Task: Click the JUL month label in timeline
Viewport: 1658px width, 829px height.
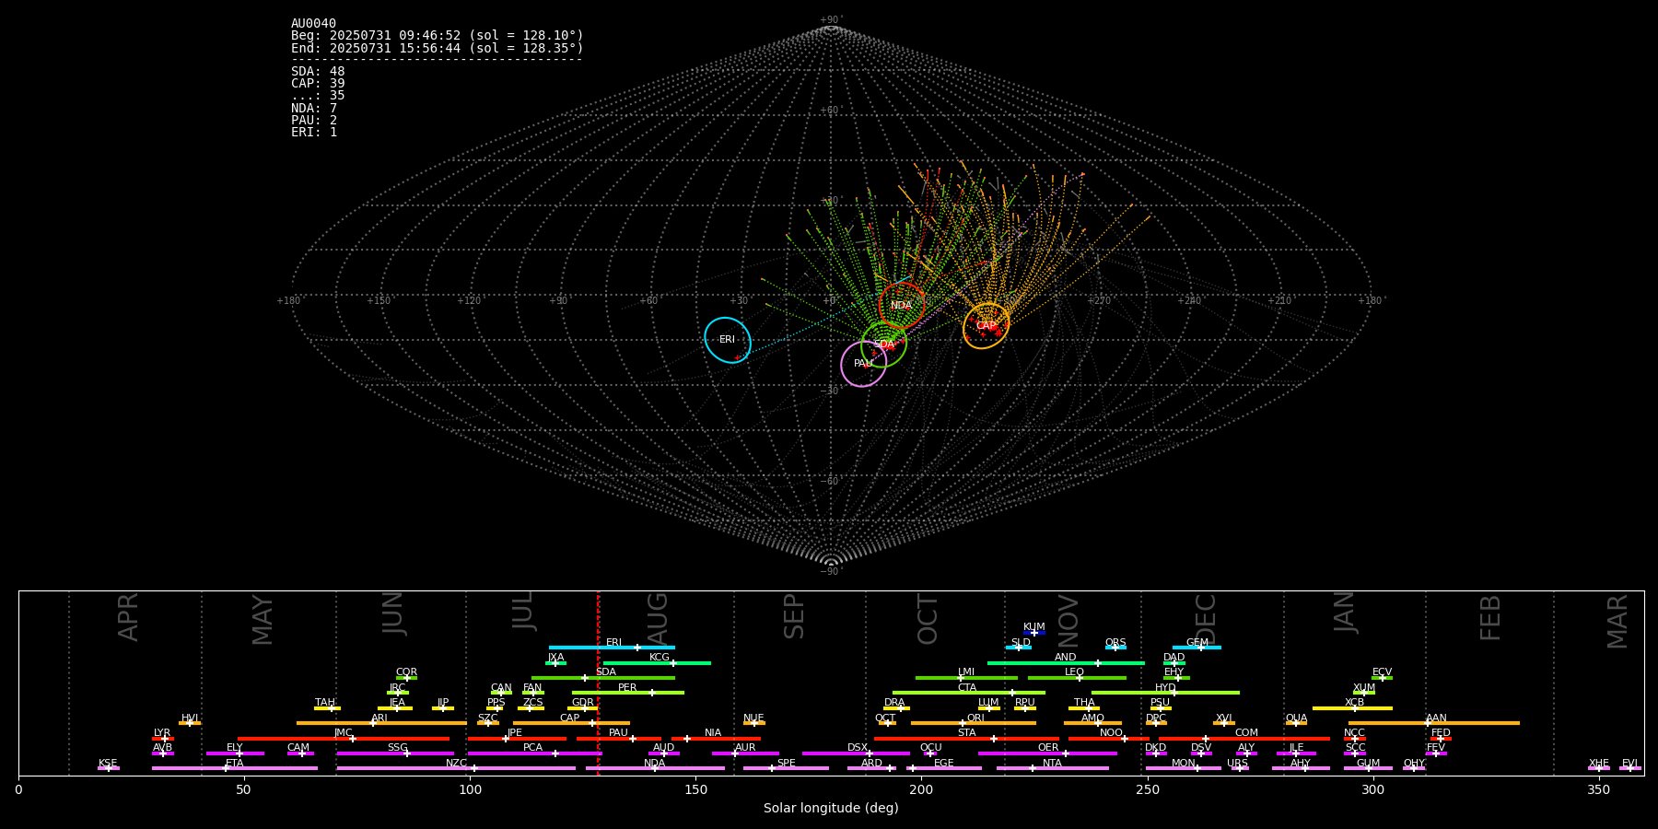Action: 522,611
